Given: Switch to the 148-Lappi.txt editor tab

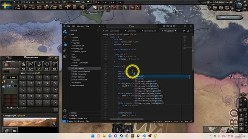Looking at the screenshot, I should [x=169, y=31].
